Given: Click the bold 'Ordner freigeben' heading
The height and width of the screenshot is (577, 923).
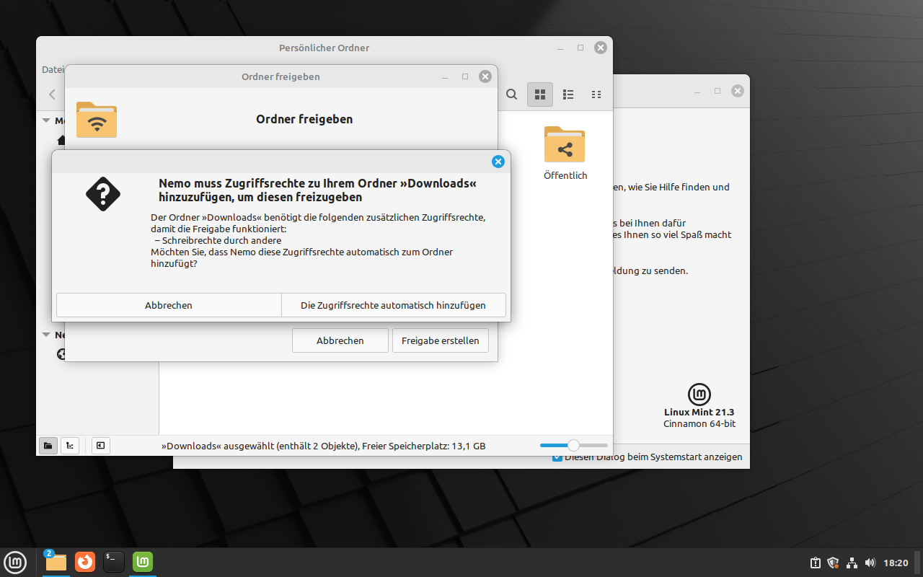Looking at the screenshot, I should [x=304, y=119].
